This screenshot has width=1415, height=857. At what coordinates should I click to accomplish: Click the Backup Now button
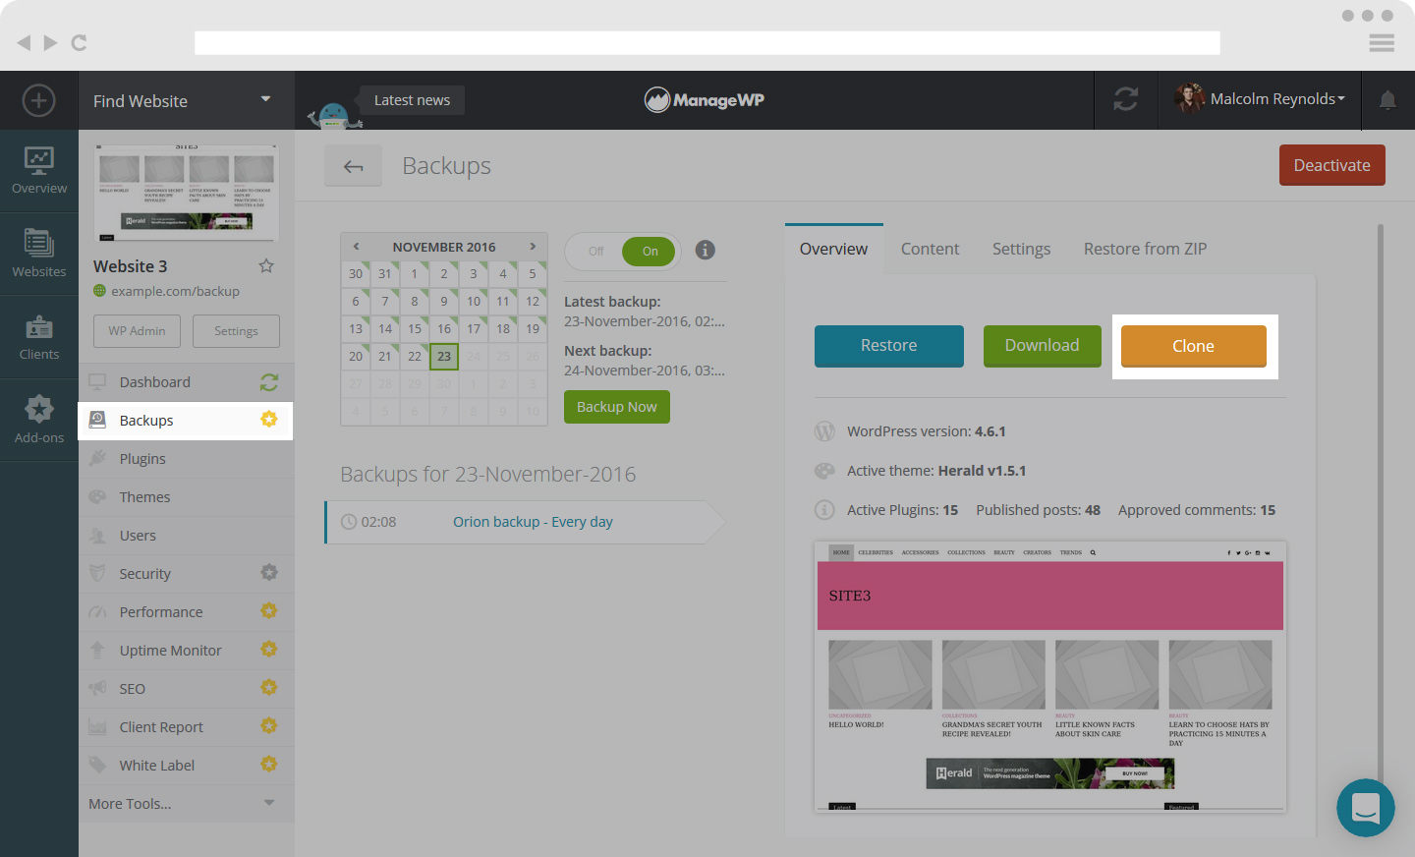pyautogui.click(x=617, y=407)
